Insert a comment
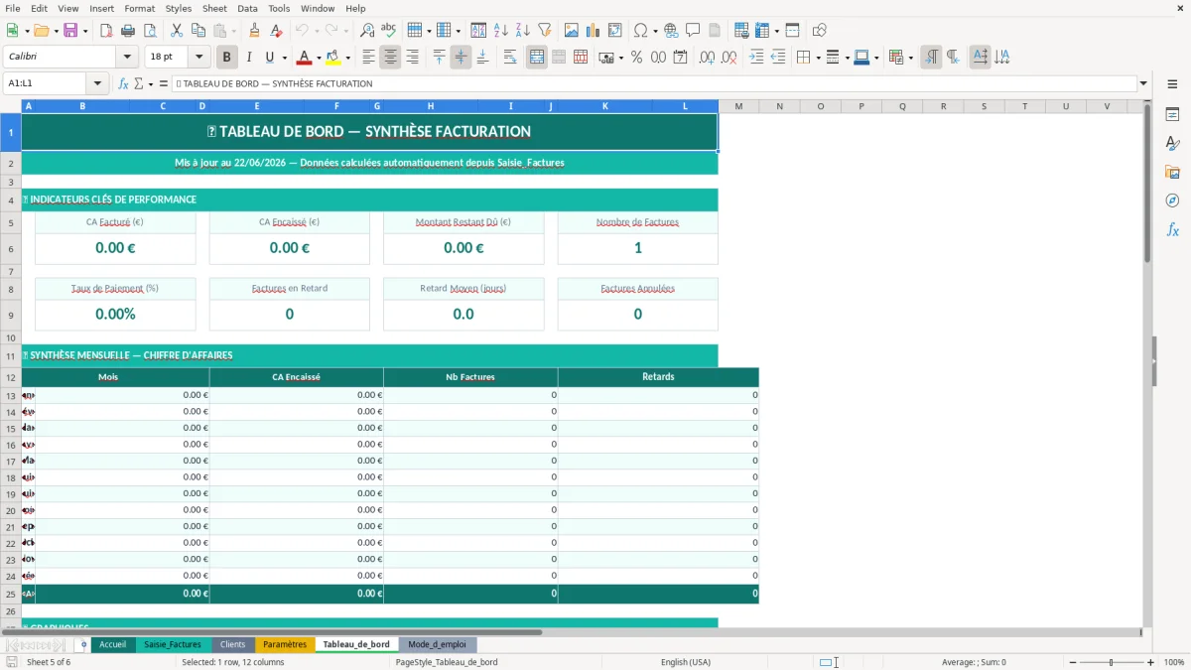Viewport: 1191px width, 670px height. [x=693, y=31]
